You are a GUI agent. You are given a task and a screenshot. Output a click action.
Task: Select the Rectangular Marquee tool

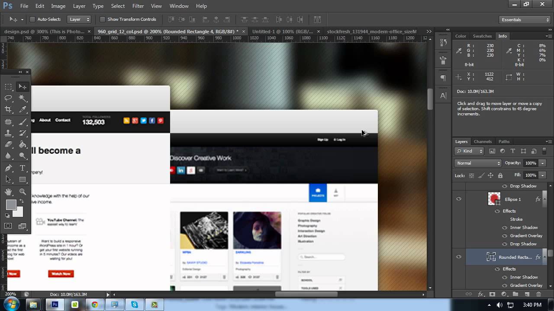[x=8, y=87]
